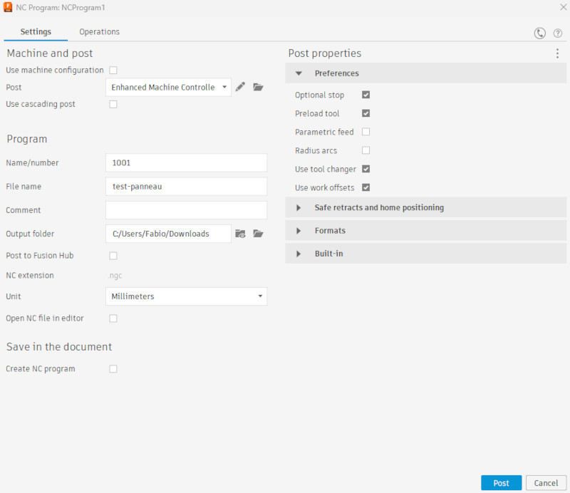Click the edit post pencil icon
The height and width of the screenshot is (493, 570).
[x=240, y=87]
